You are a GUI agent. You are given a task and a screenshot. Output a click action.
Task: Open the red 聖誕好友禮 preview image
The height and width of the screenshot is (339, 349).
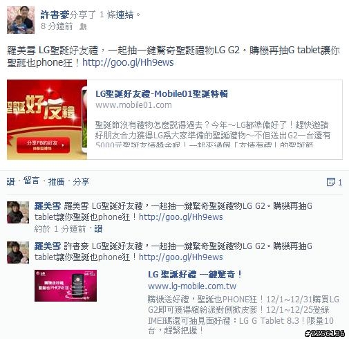point(47,120)
